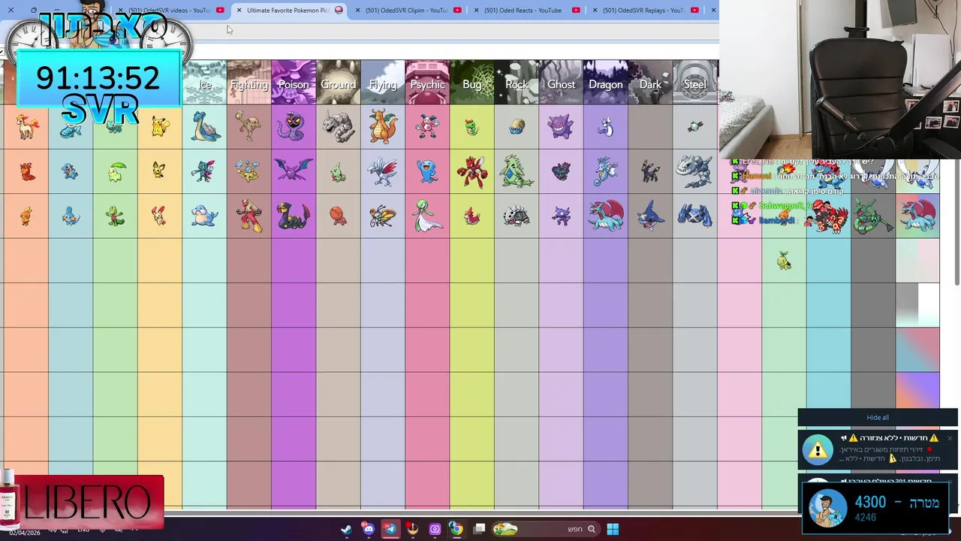961x541 pixels.
Task: Dismiss the news alert notification
Action: [x=950, y=438]
